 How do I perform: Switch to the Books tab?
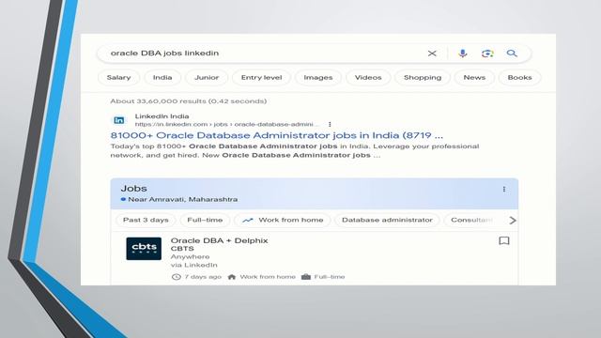519,77
